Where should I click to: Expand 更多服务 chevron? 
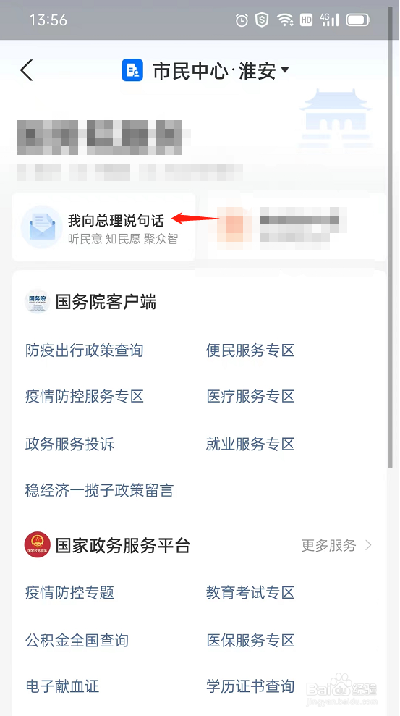tap(368, 544)
